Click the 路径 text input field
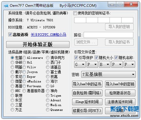 (108, 35)
